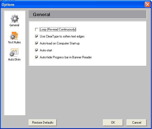Click the Restore Defaults button
This screenshot has width=152, height=129.
coord(43,123)
